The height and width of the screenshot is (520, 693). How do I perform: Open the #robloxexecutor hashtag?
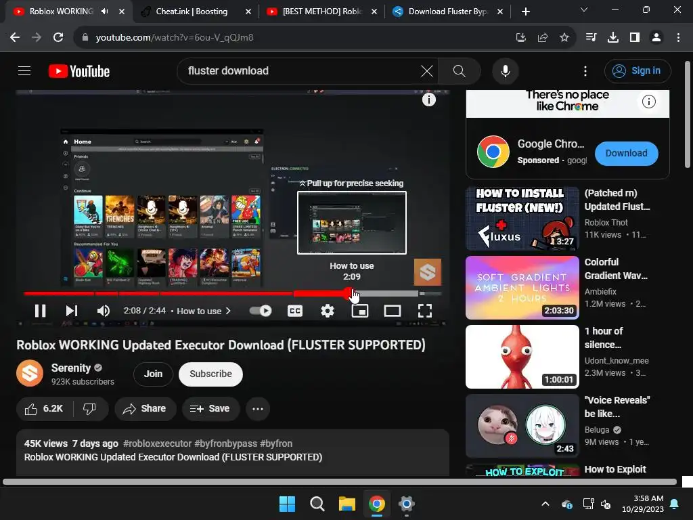click(x=157, y=443)
